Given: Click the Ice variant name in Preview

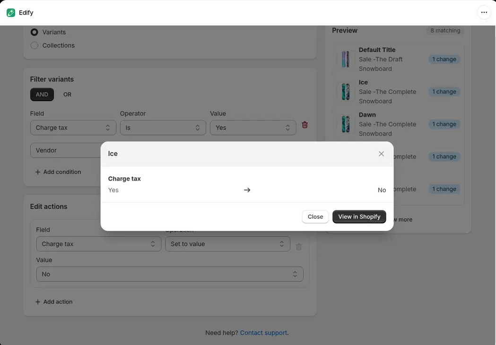Looking at the screenshot, I should (x=363, y=83).
